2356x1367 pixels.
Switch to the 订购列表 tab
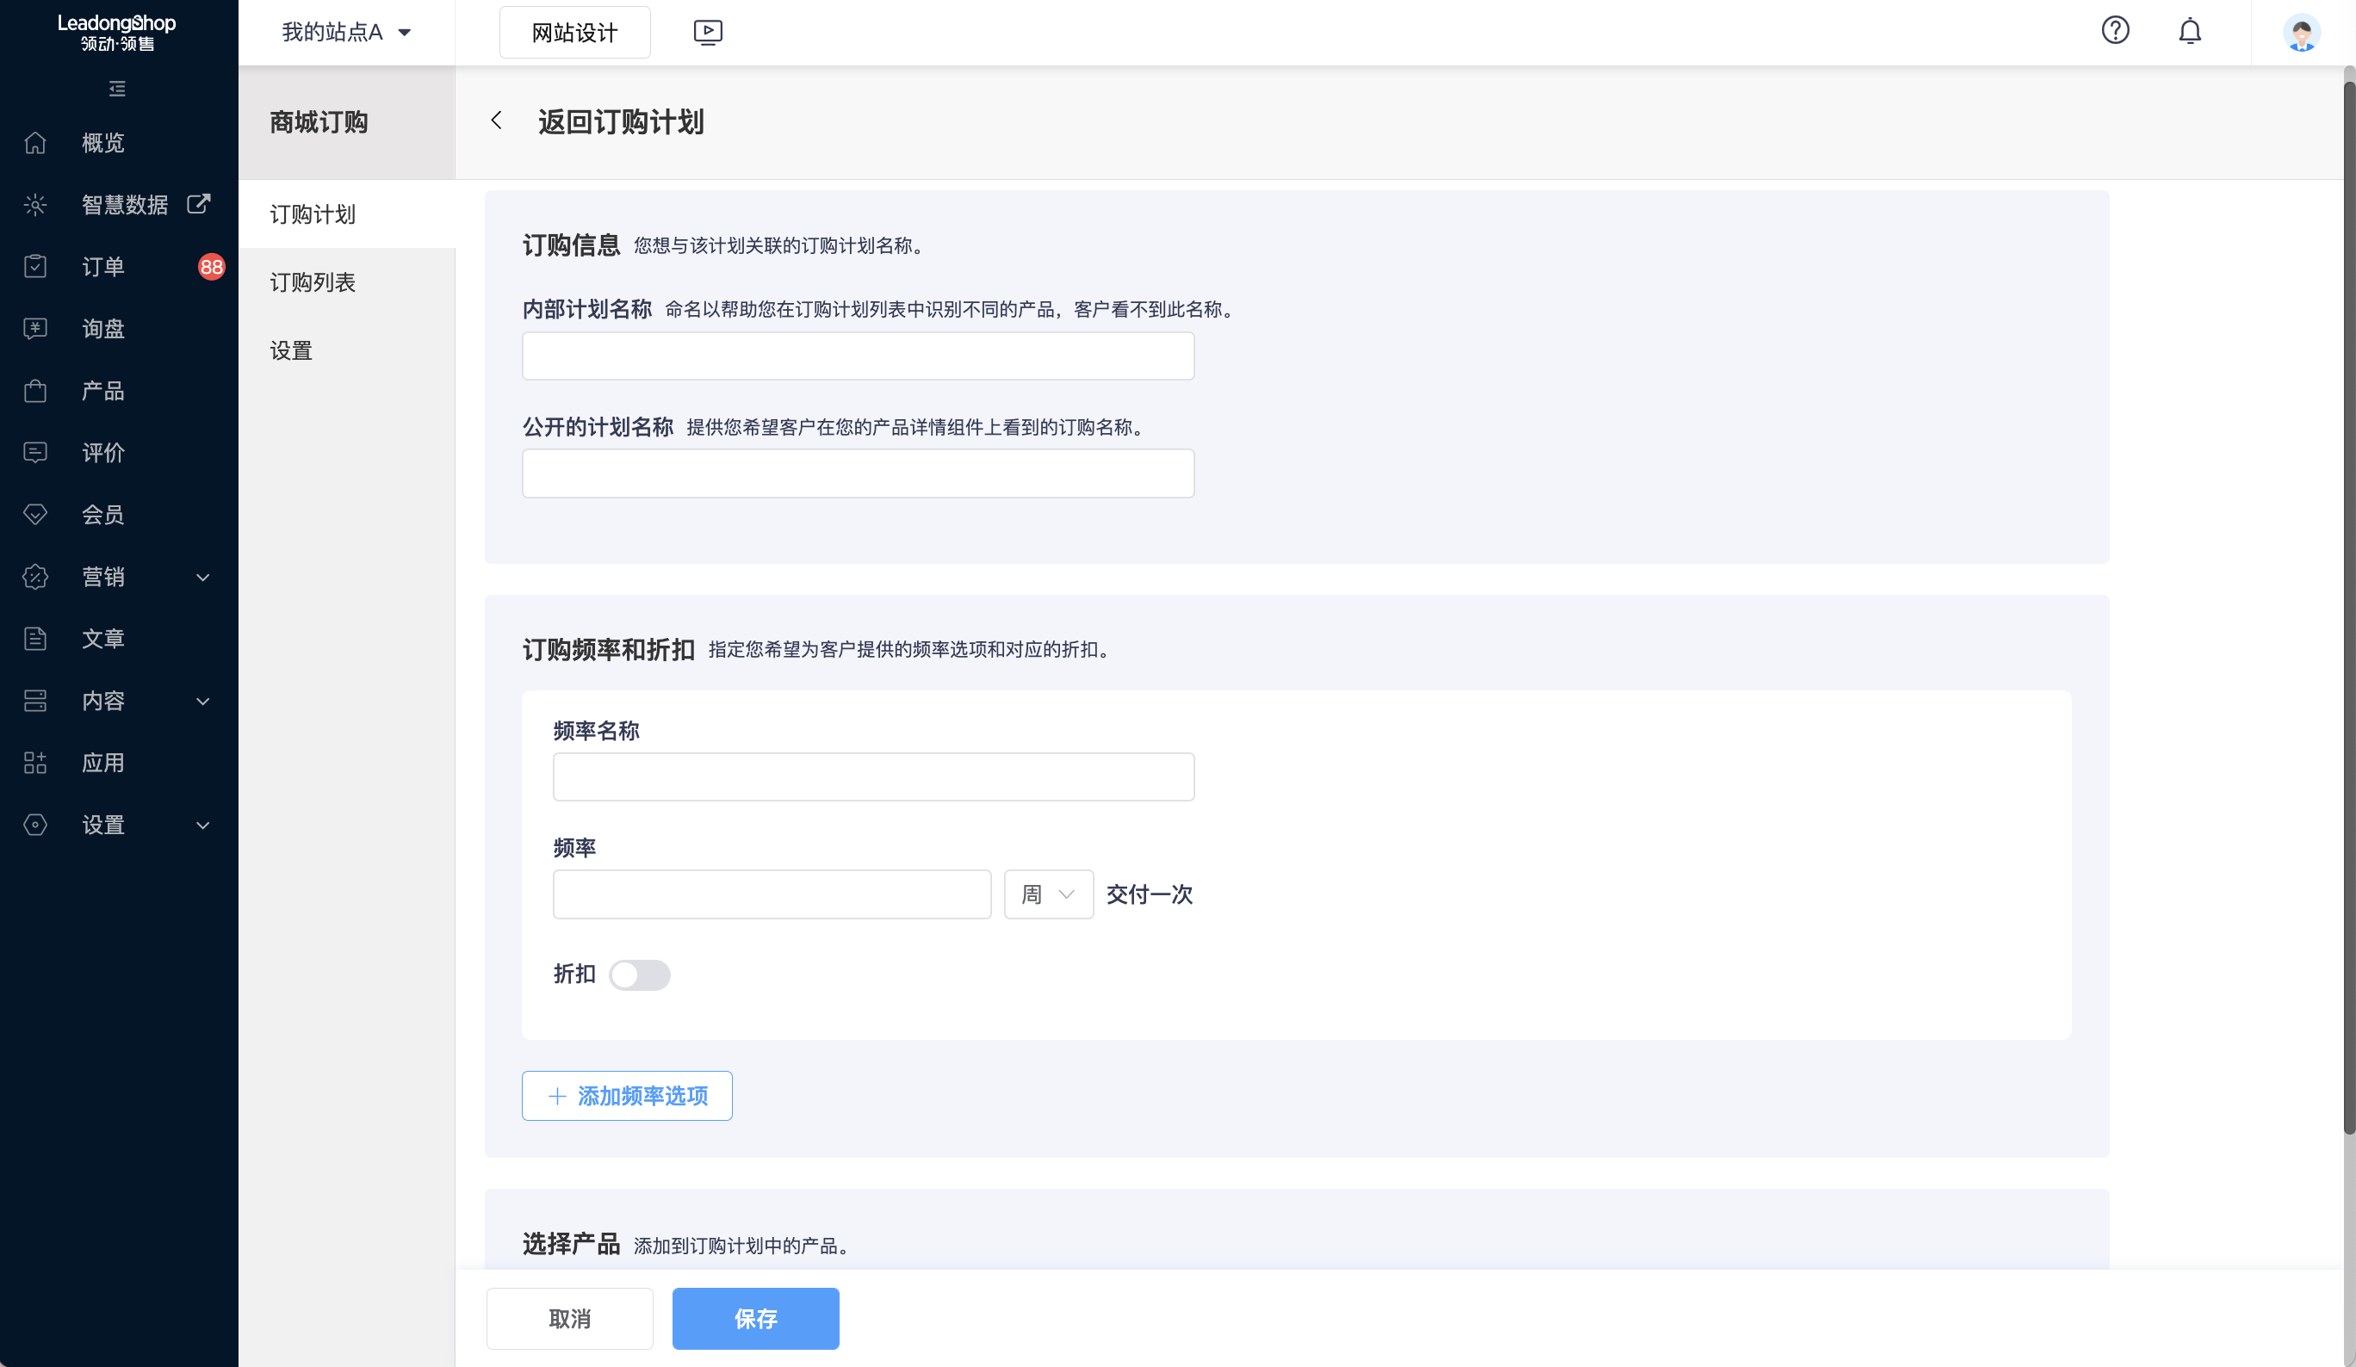[x=313, y=282]
